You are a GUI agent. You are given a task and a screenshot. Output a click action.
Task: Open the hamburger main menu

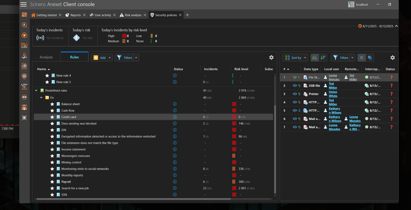coord(24,4)
